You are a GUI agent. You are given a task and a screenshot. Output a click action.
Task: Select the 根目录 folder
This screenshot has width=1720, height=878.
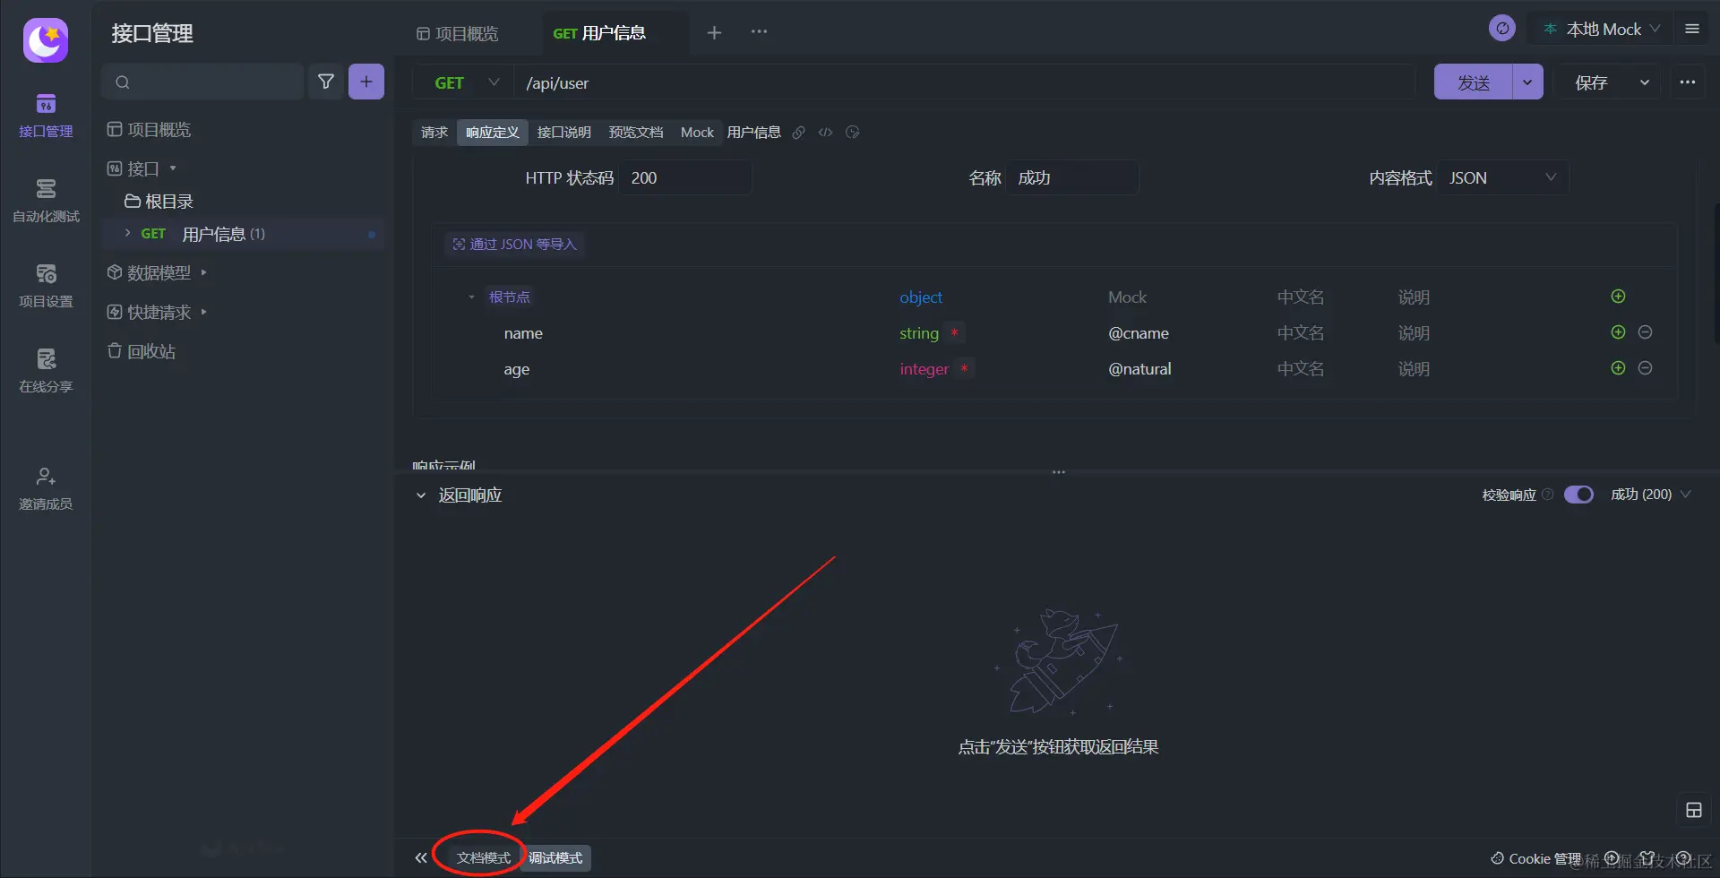pyautogui.click(x=159, y=202)
